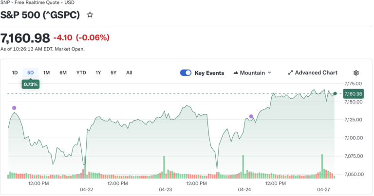Click the Advanced Chart expand arrows icon
The image size is (374, 196).
pos(290,73)
